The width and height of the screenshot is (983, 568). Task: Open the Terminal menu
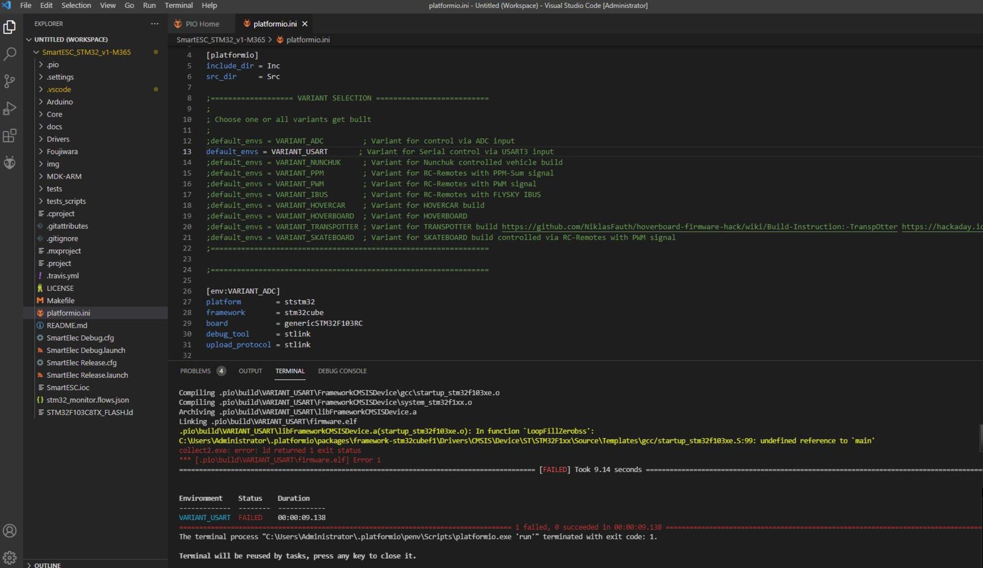[x=179, y=5]
